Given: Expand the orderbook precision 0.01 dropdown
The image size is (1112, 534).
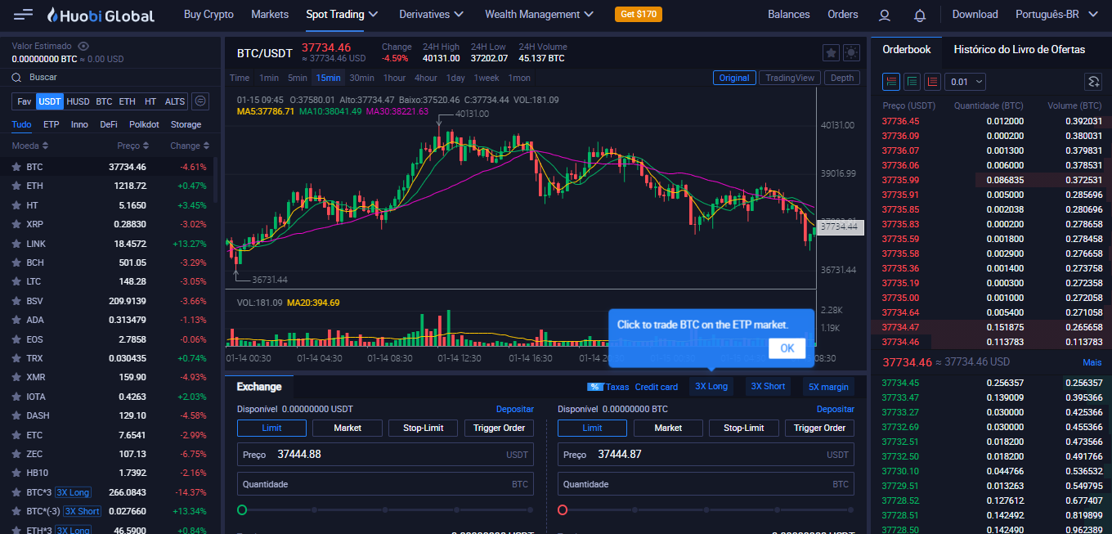Looking at the screenshot, I should 966,82.
